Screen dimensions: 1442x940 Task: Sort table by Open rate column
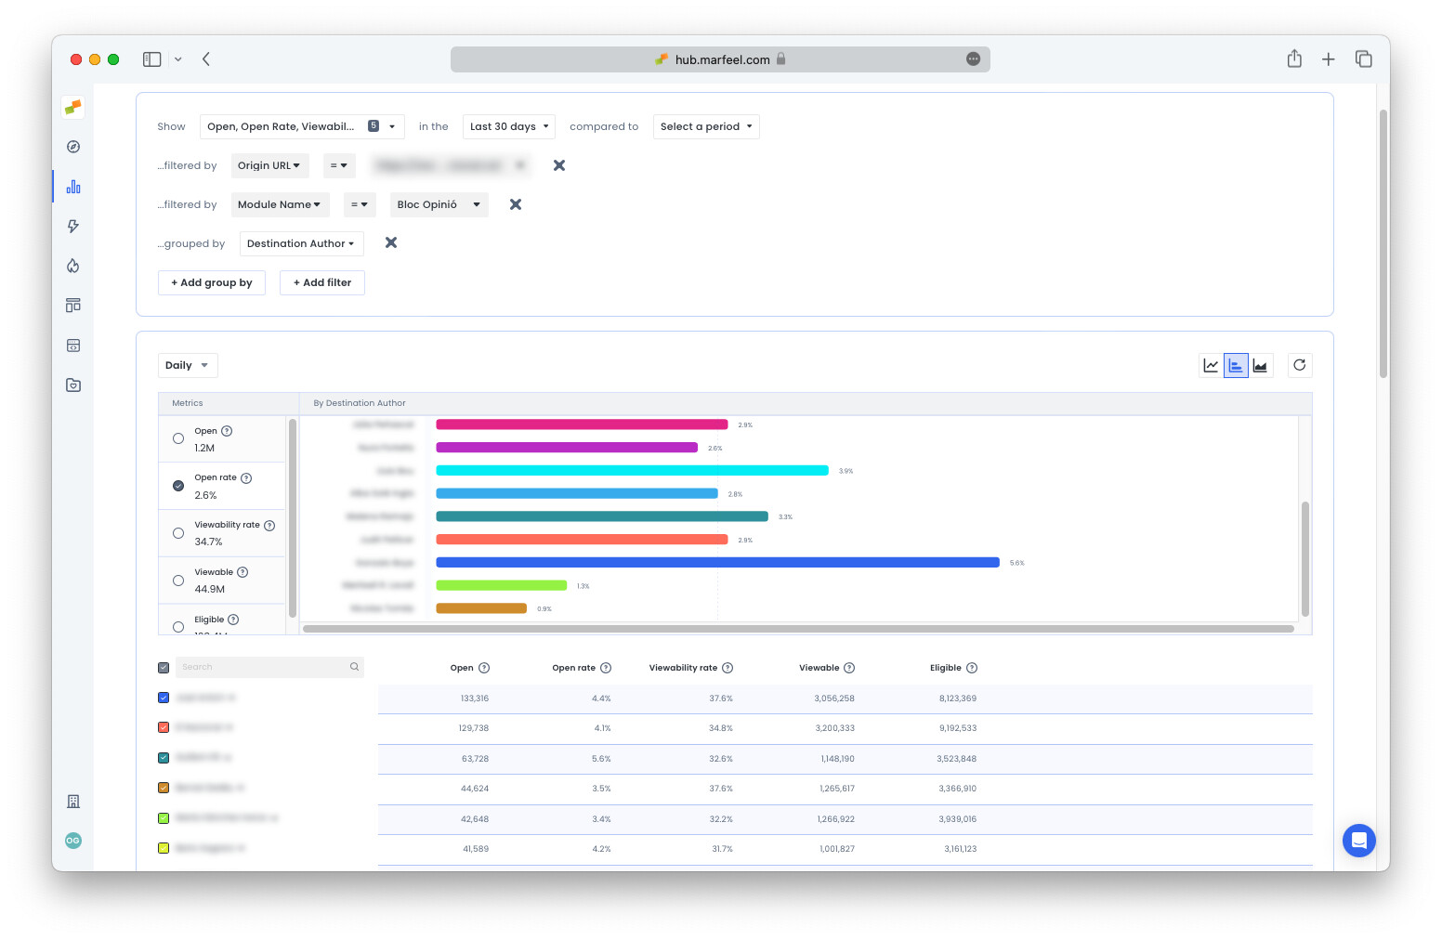click(x=573, y=668)
